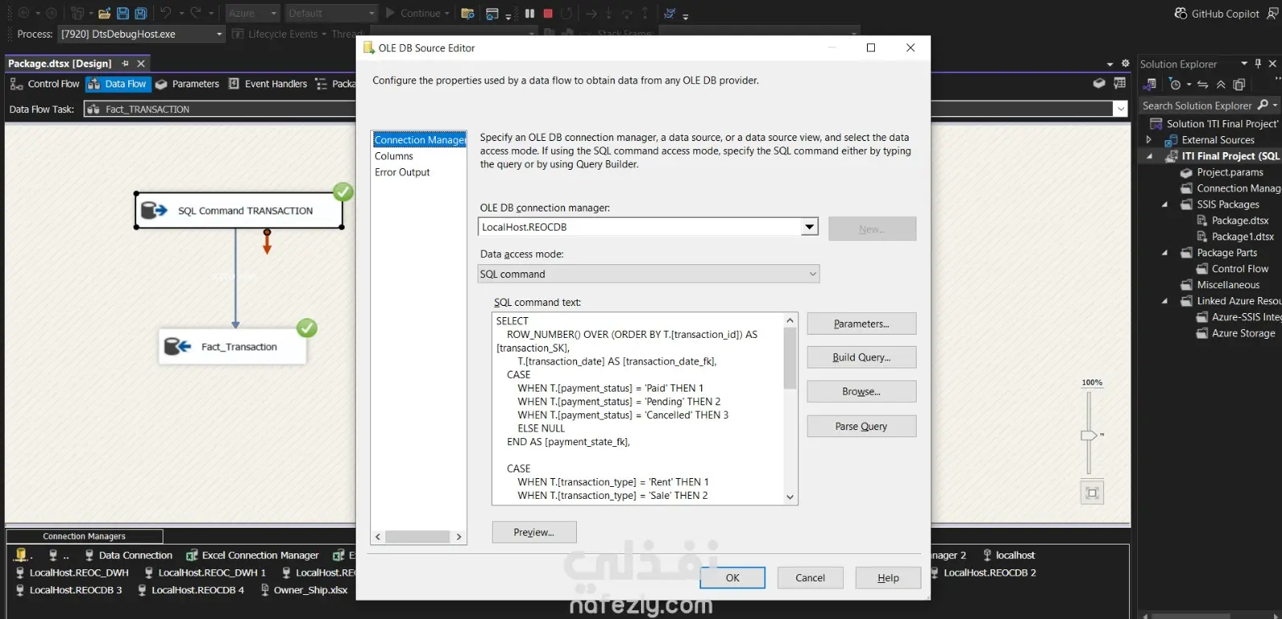Open the designer tab settings gear icon
1282x619 pixels.
pos(1125,63)
